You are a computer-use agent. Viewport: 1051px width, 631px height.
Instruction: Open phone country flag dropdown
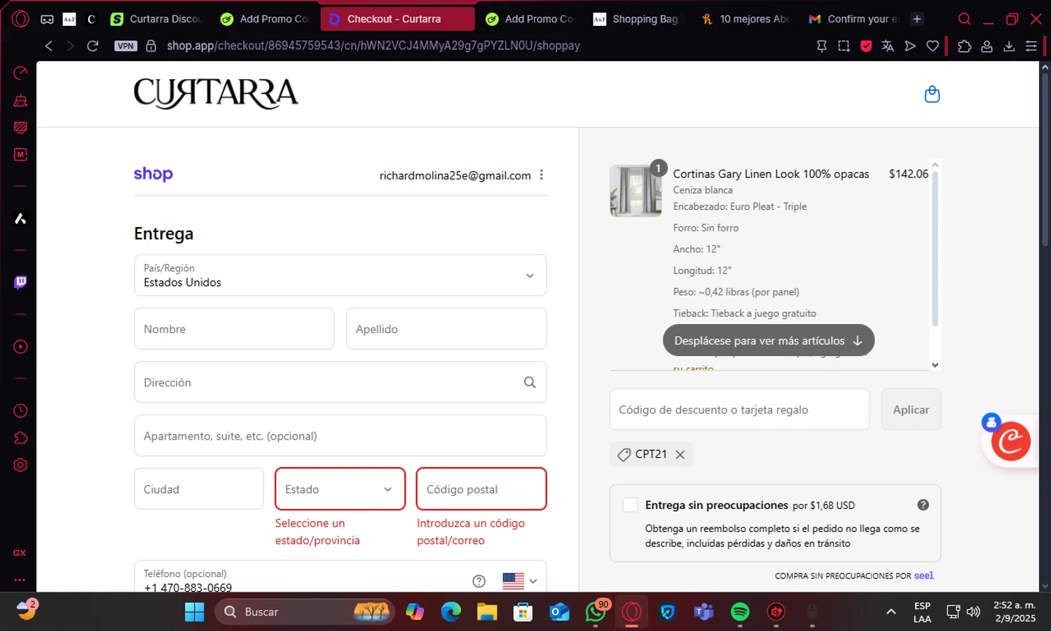tap(520, 581)
